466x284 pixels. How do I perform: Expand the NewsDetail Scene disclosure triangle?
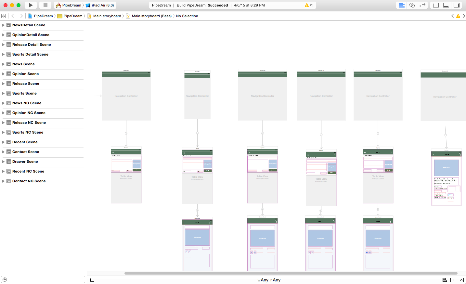(x=3, y=25)
